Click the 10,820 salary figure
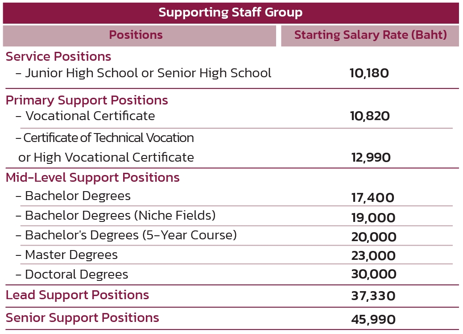The height and width of the screenshot is (334, 463). (x=370, y=117)
